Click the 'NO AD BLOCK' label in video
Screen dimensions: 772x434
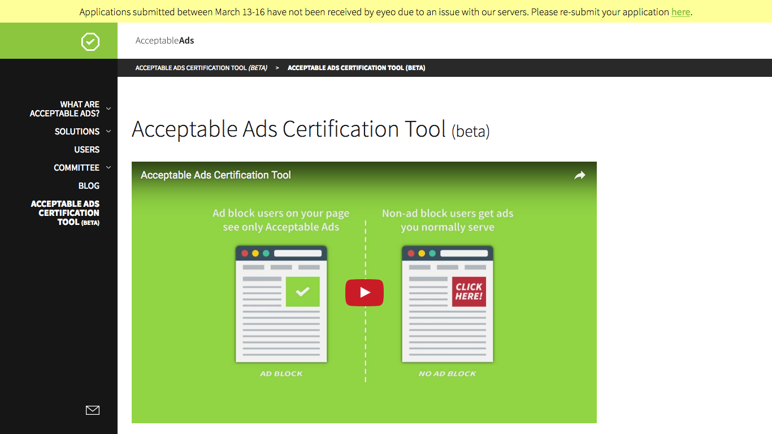(x=447, y=374)
